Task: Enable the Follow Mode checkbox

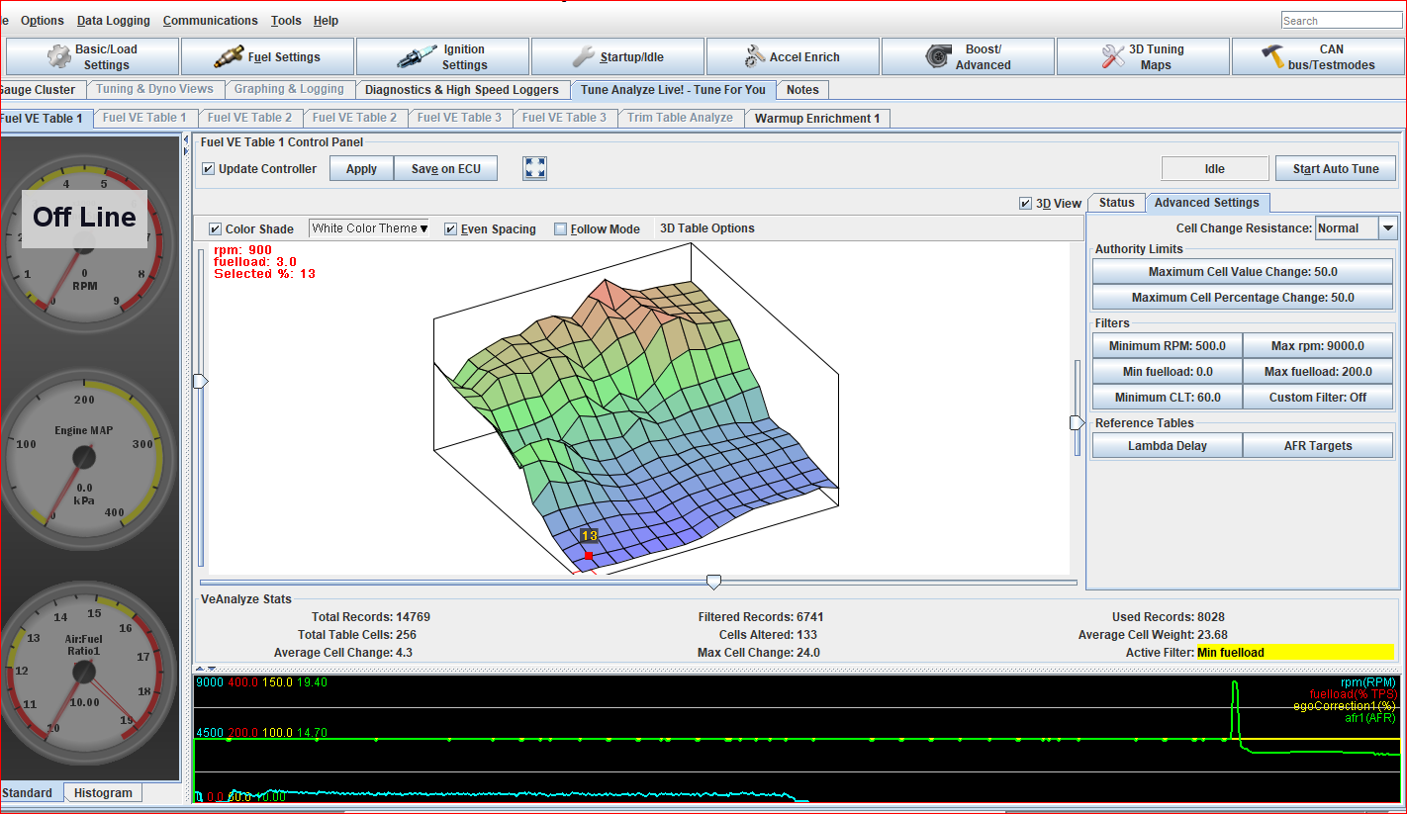Action: [561, 229]
